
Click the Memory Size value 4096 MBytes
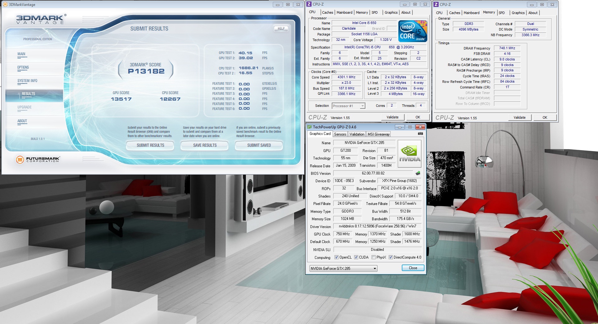point(468,29)
